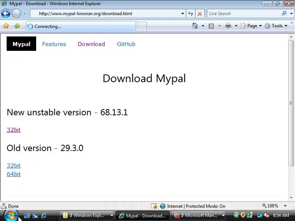Click the network tray icon
Viewport: 295px width, 221px height.
pyautogui.click(x=260, y=215)
